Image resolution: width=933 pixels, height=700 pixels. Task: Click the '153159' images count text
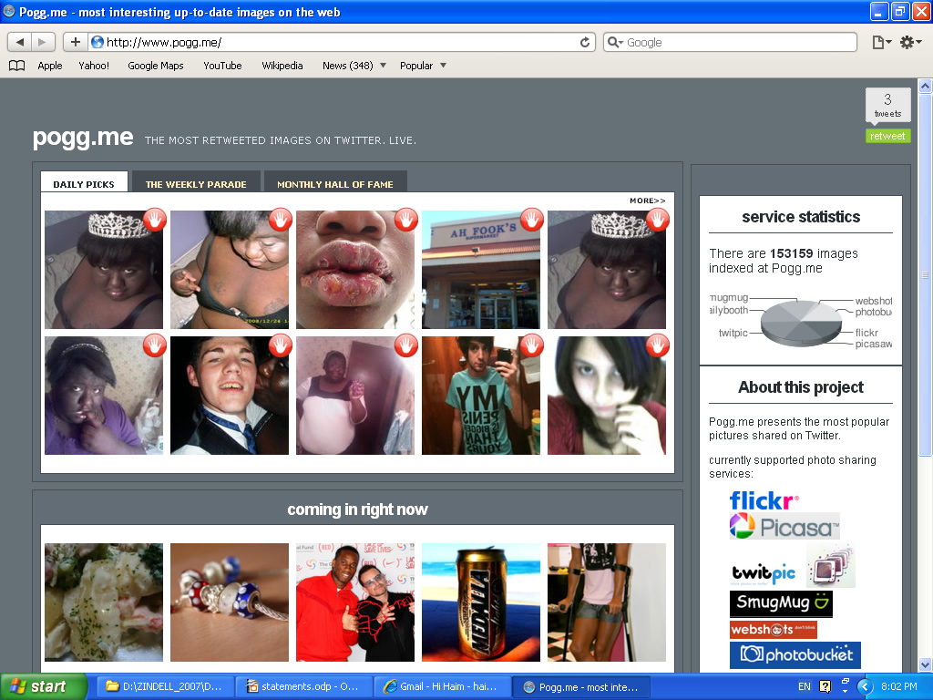[x=791, y=253]
